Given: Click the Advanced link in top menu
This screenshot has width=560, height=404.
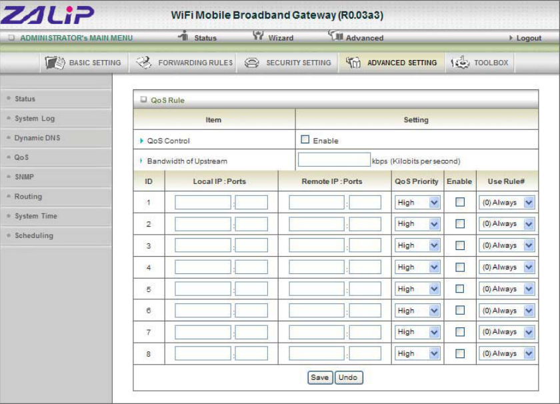Looking at the screenshot, I should click(x=364, y=38).
